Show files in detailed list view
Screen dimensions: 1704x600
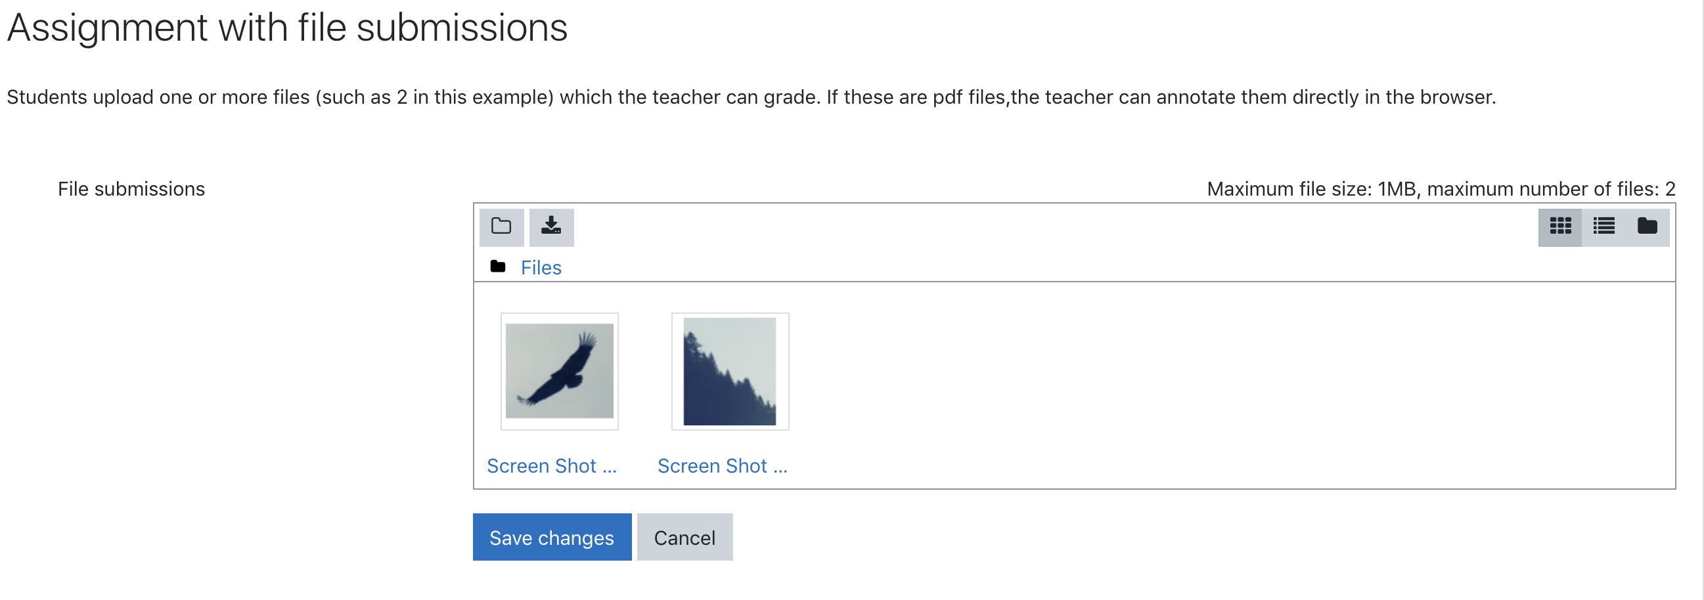[1603, 227]
